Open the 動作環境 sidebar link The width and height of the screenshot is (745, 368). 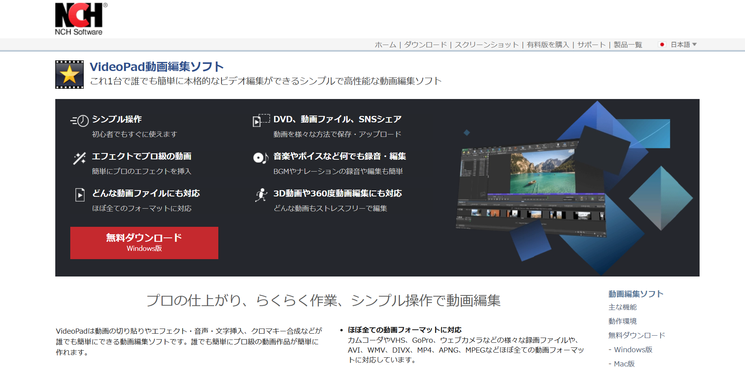[623, 321]
